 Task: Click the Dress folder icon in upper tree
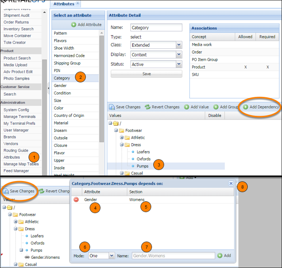pos(127,145)
